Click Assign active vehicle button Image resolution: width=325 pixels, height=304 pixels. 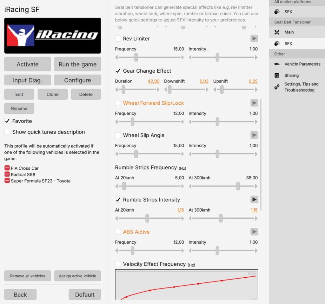coord(77,276)
